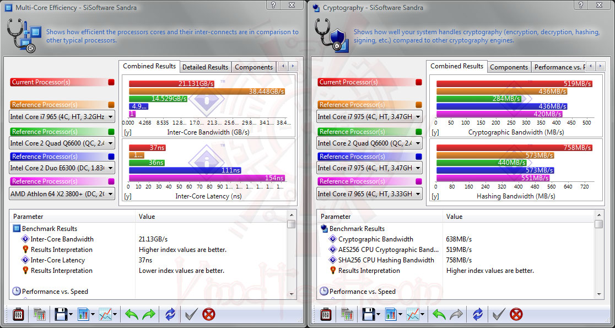Click magenta Reference Processor swatch in Cryptography window
615x328 pixels.
tap(419, 181)
